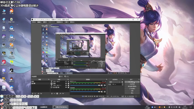Open WeGame desktop shortcut

click(x=4, y=54)
